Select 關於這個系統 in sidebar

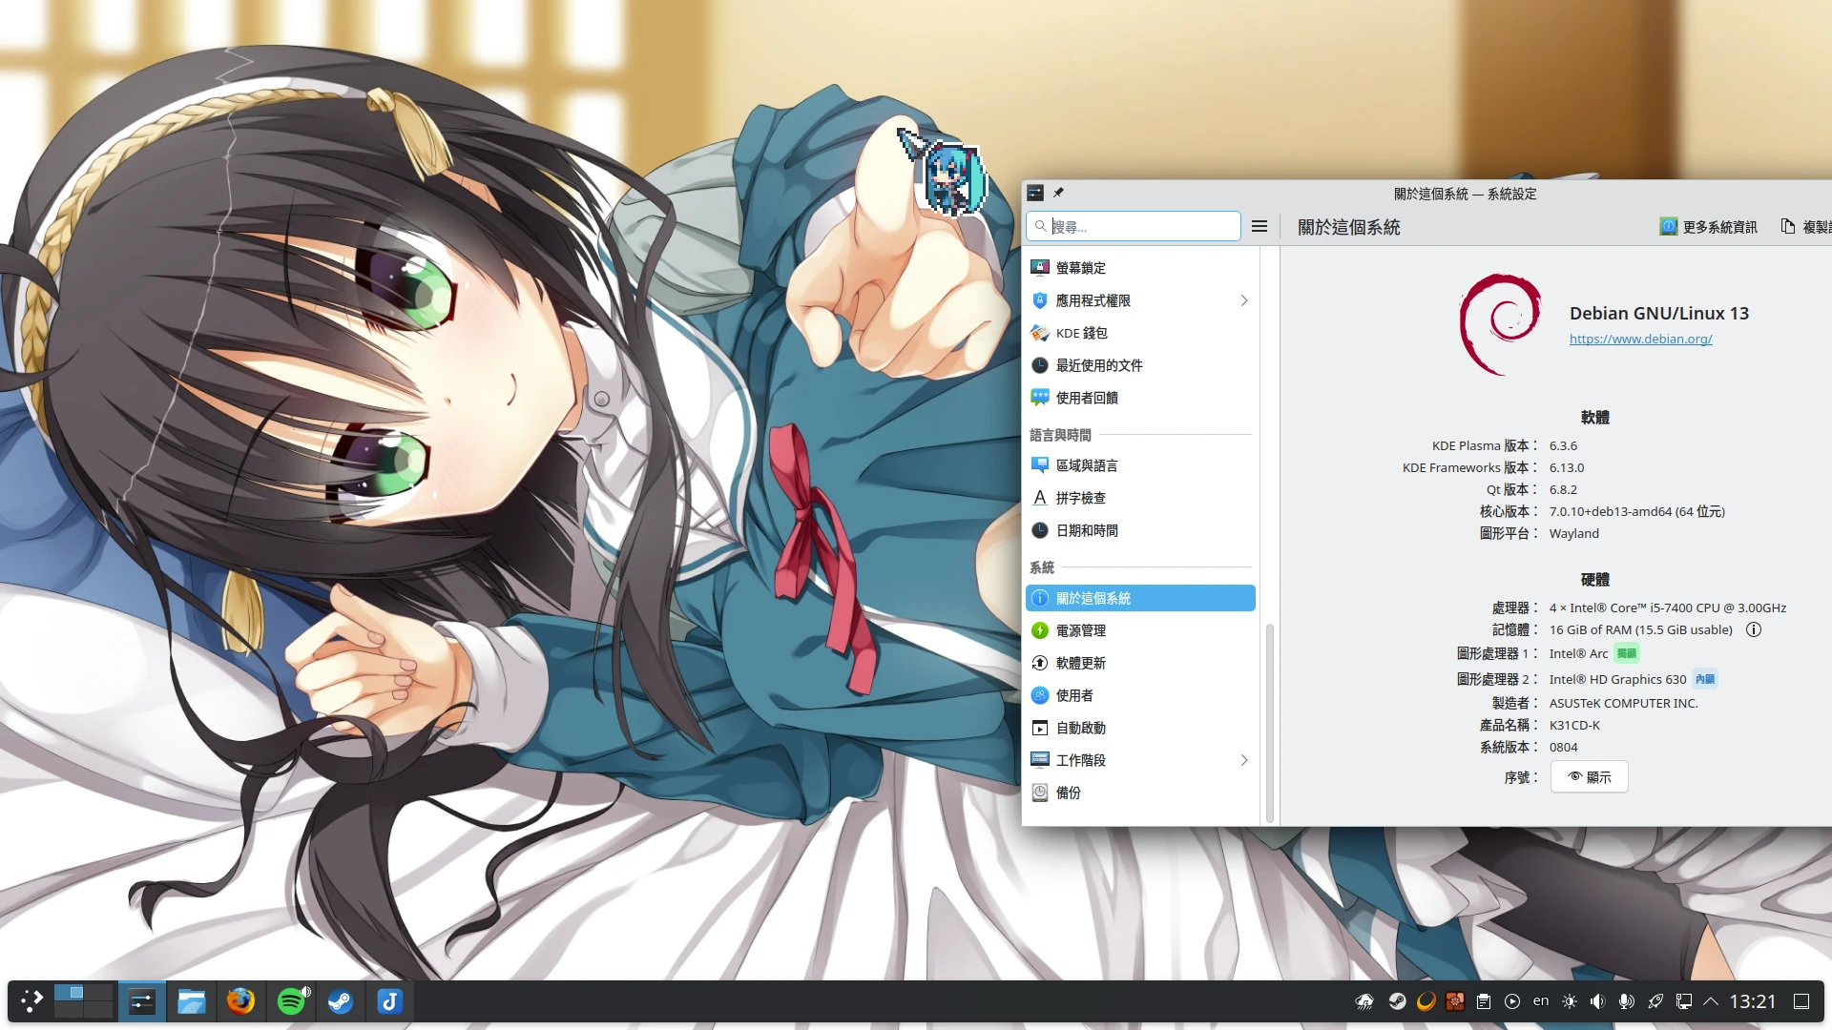[1140, 598]
